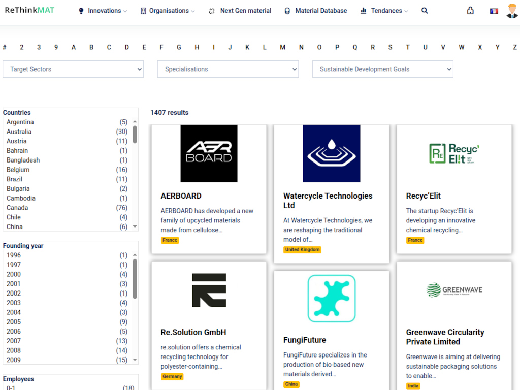Open the Target Sectors dropdown

73,69
